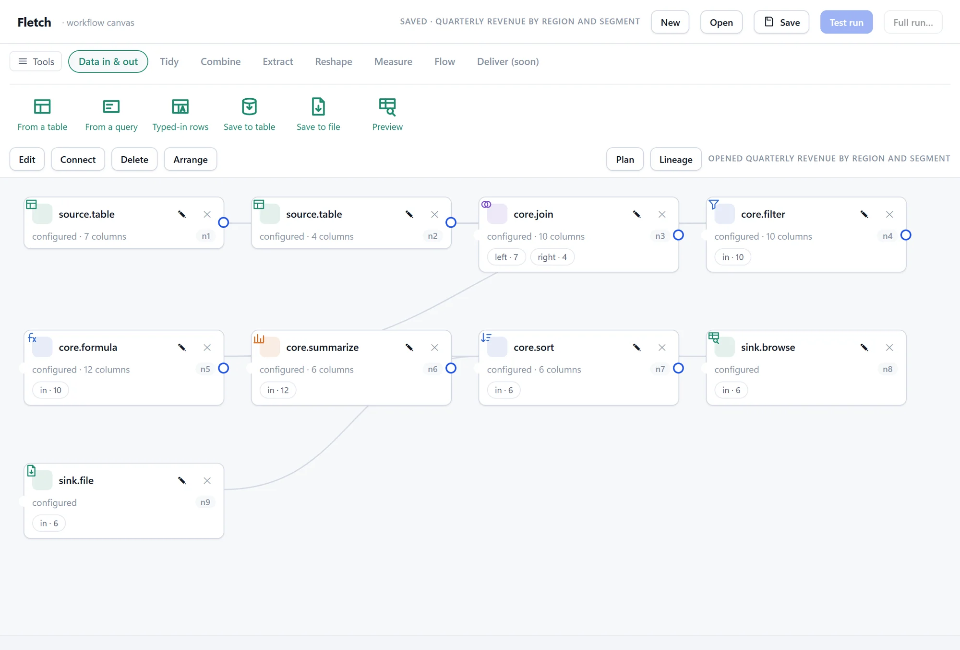Click the Edit button
Image resolution: width=960 pixels, height=650 pixels.
[x=27, y=159]
